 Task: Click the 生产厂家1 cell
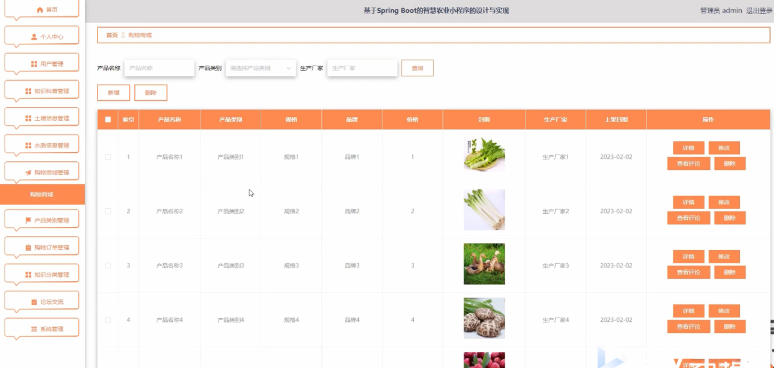[x=555, y=157]
